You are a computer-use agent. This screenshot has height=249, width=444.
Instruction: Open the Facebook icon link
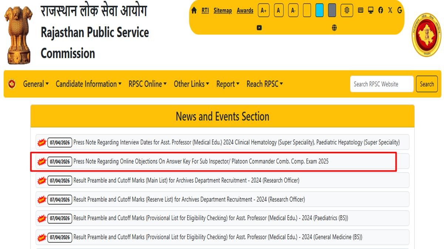coord(380,10)
